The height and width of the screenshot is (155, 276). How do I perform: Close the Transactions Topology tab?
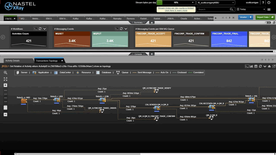coord(62,61)
